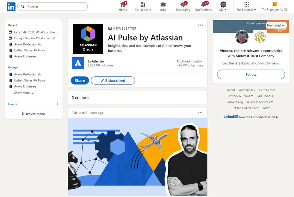Open Avaya Engineers under Recent

pyautogui.click(x=23, y=56)
